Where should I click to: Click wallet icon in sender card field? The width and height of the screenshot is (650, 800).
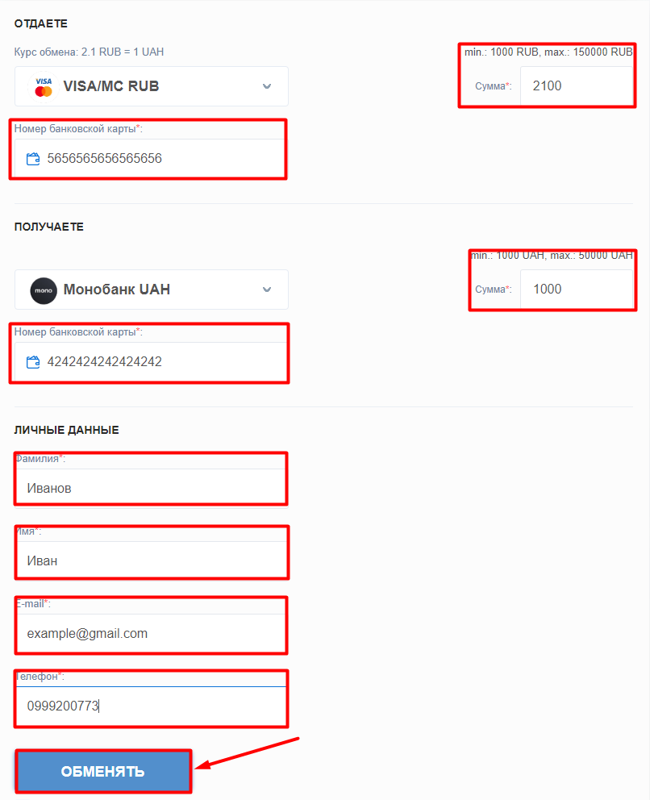pos(33,159)
